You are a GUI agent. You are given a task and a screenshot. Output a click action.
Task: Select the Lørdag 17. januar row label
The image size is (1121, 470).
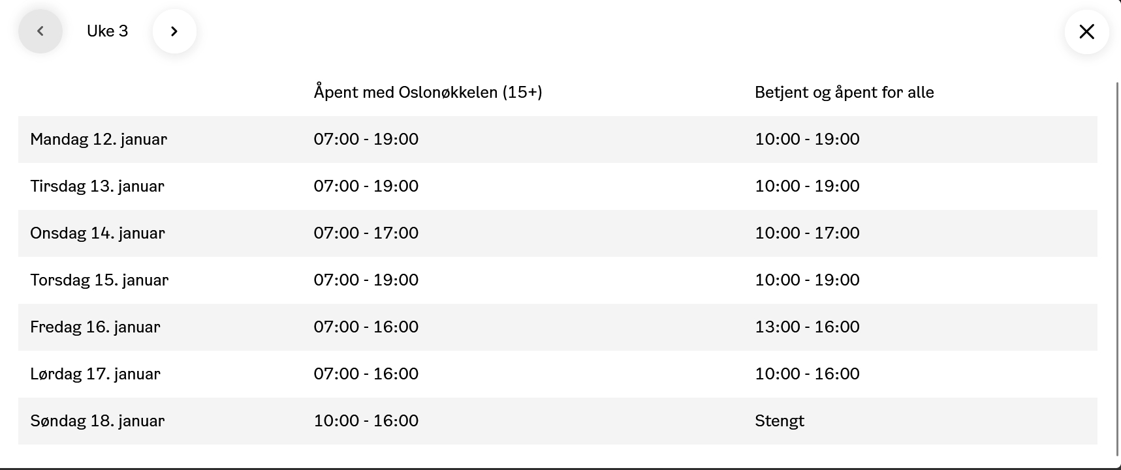95,374
